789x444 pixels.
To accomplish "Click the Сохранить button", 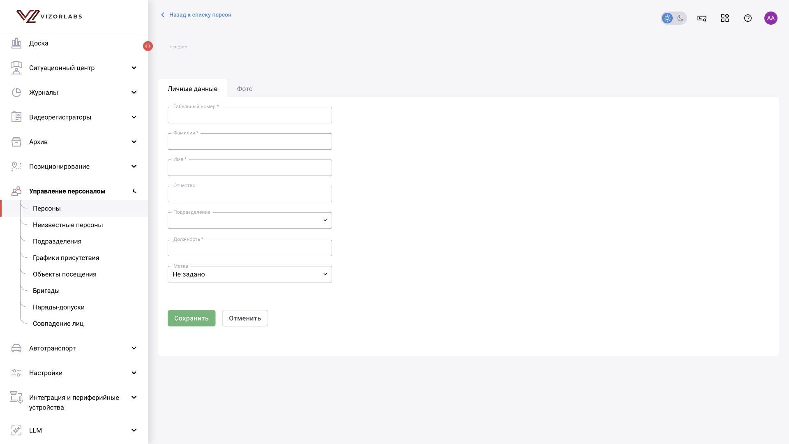I will coord(191,318).
